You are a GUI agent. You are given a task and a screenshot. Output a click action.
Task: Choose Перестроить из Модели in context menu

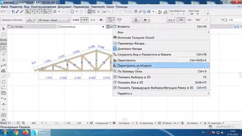161,65
